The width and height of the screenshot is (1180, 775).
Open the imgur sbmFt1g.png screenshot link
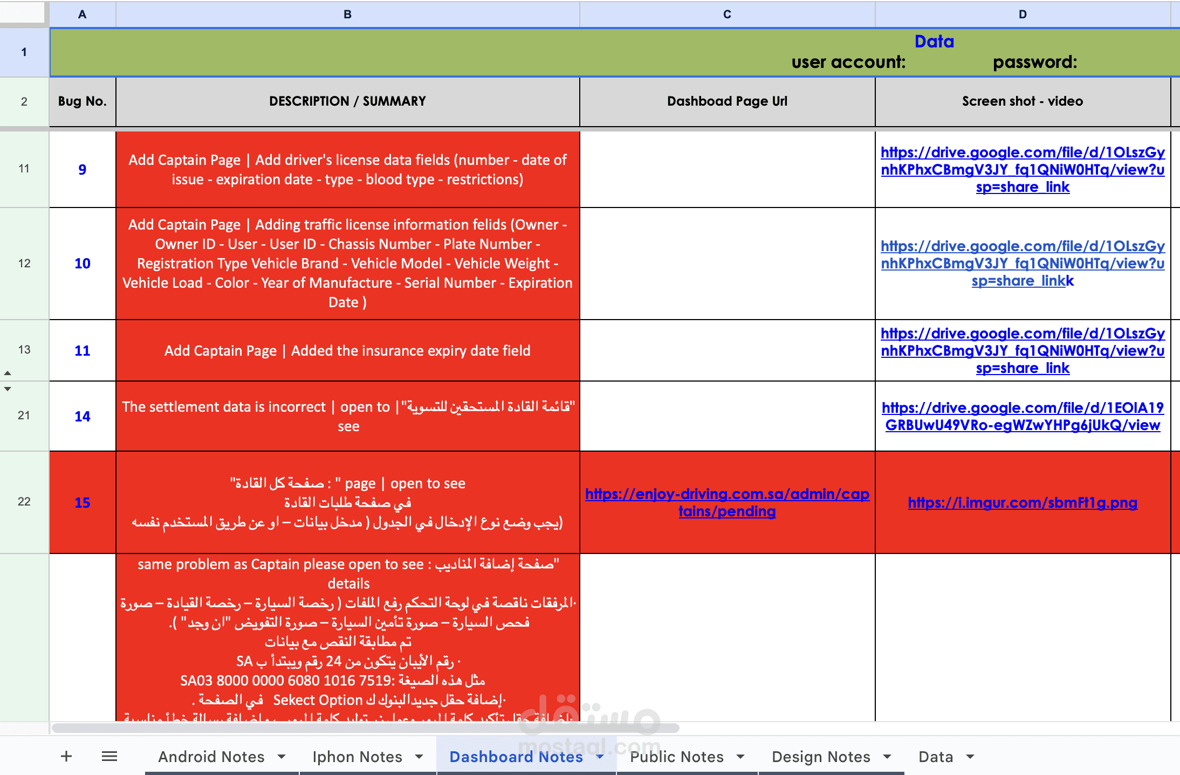click(1023, 503)
